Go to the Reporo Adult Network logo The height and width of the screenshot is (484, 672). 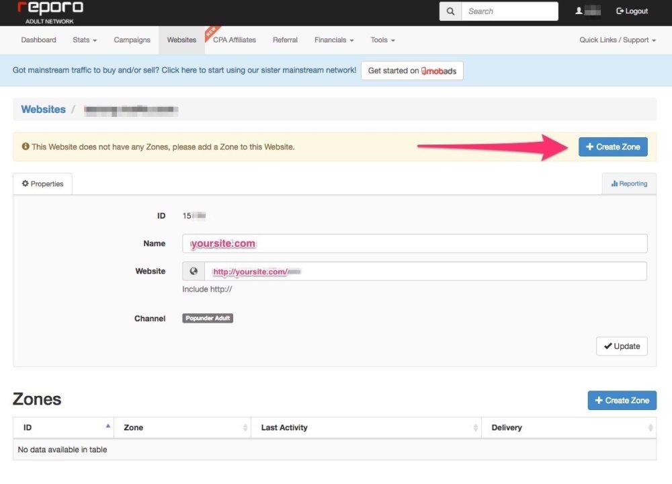[50, 12]
